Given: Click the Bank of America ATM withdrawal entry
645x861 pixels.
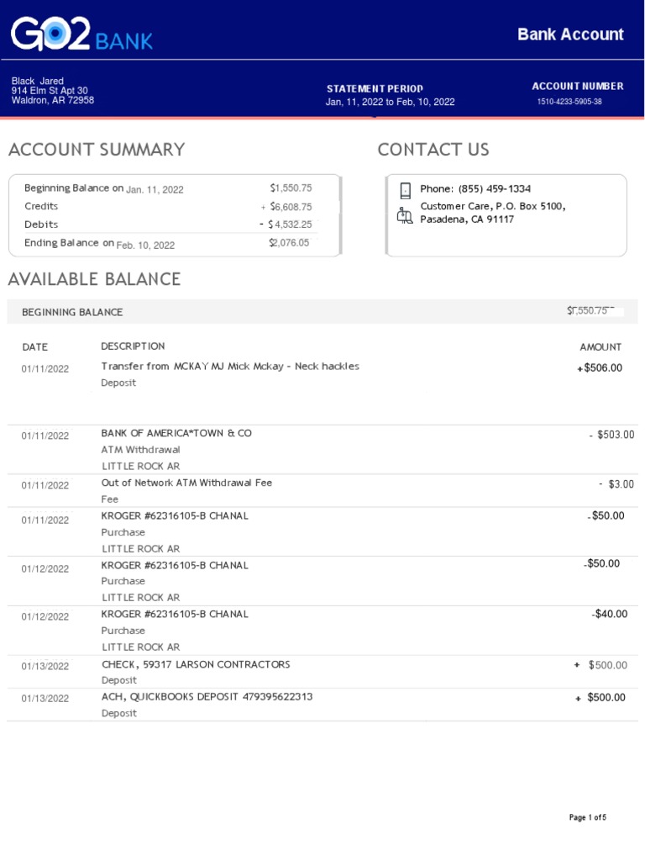Looking at the screenshot, I should point(176,433).
